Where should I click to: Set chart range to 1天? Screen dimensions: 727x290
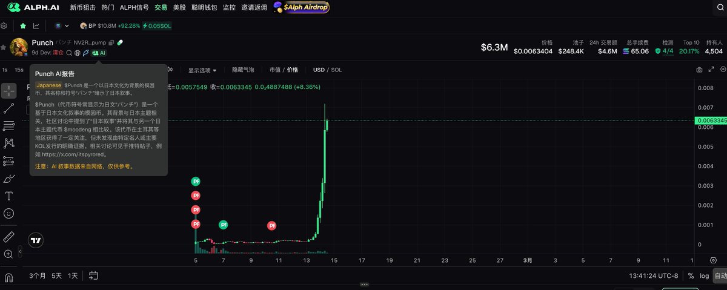point(73,275)
